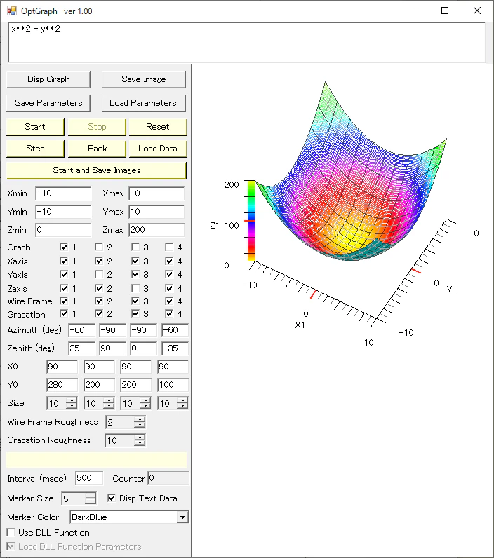Click the Xmin input field
This screenshot has width=494, height=558.
[63, 193]
